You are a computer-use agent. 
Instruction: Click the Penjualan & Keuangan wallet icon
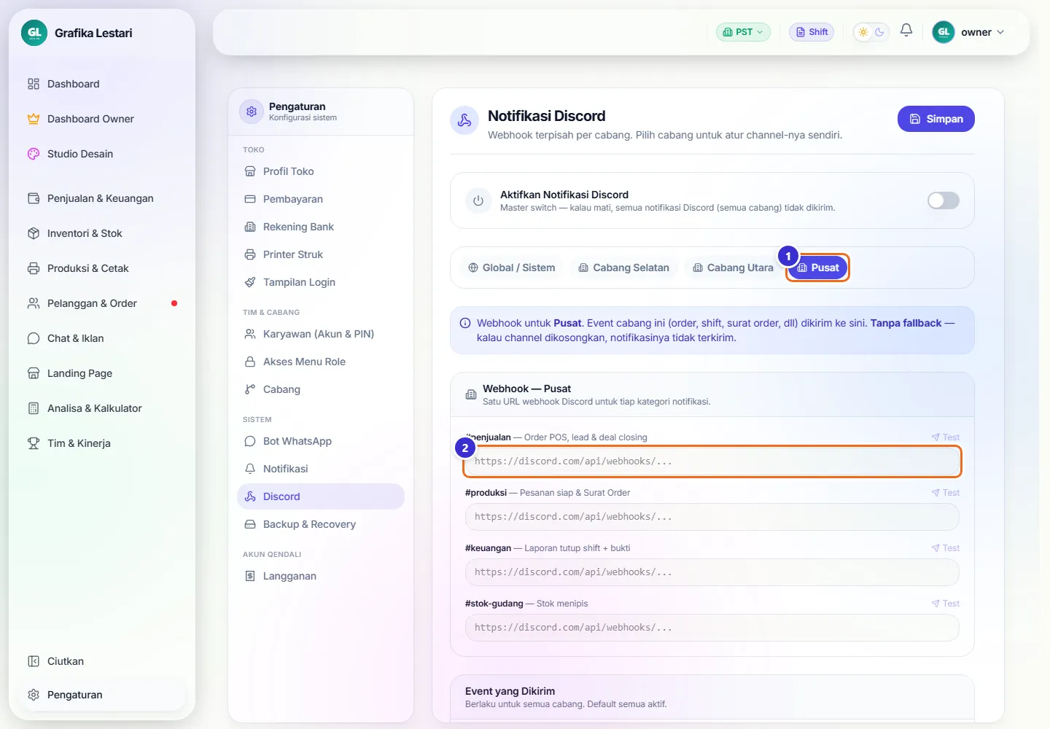click(x=34, y=198)
